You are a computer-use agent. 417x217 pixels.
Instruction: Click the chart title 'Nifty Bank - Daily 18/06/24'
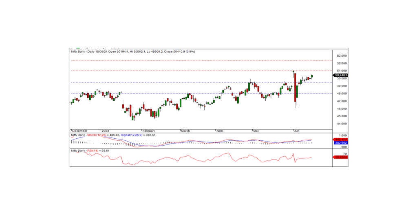(89, 52)
